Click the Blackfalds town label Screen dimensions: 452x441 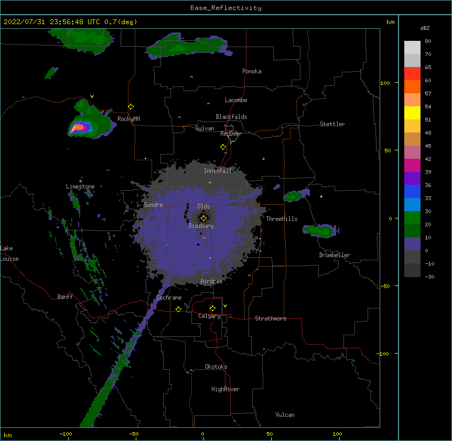231,117
